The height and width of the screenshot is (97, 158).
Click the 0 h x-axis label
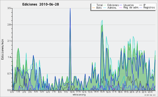(12, 92)
